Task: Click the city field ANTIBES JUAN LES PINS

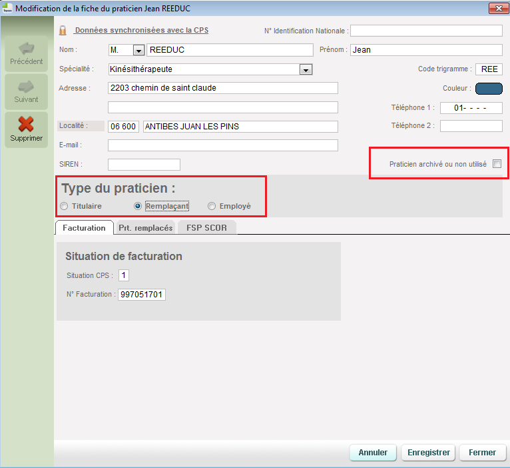Action: (240, 127)
